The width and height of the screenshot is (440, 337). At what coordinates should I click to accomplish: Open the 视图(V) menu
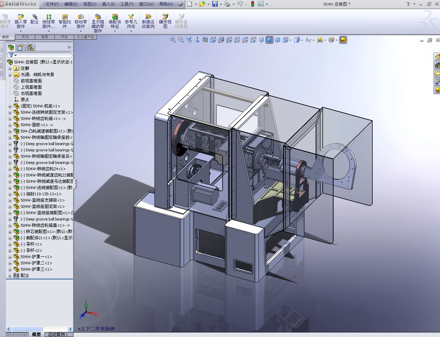point(90,4)
